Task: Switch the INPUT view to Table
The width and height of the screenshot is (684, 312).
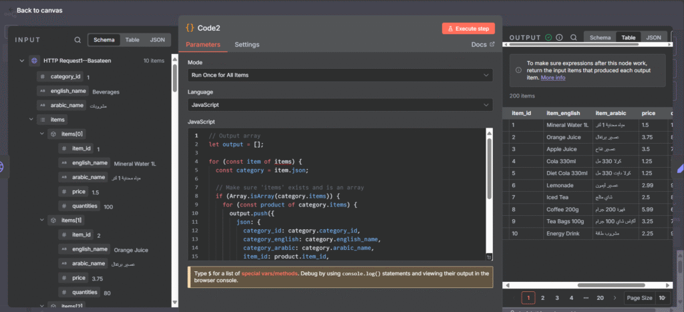Action: pyautogui.click(x=132, y=40)
